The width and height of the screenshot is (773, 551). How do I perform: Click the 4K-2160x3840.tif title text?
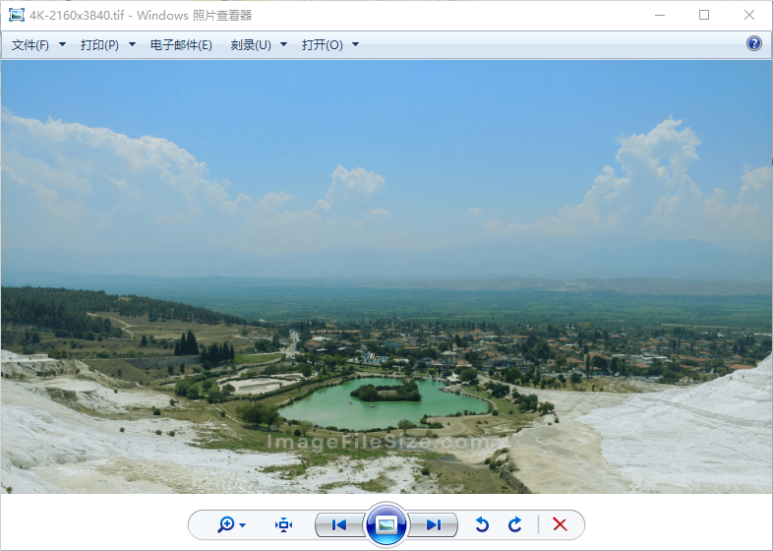(79, 15)
